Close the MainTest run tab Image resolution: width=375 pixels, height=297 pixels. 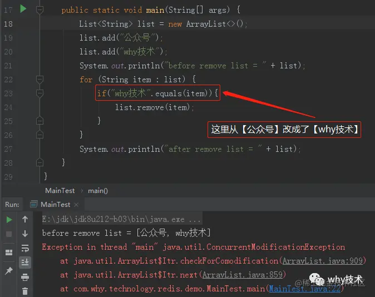coord(76,205)
